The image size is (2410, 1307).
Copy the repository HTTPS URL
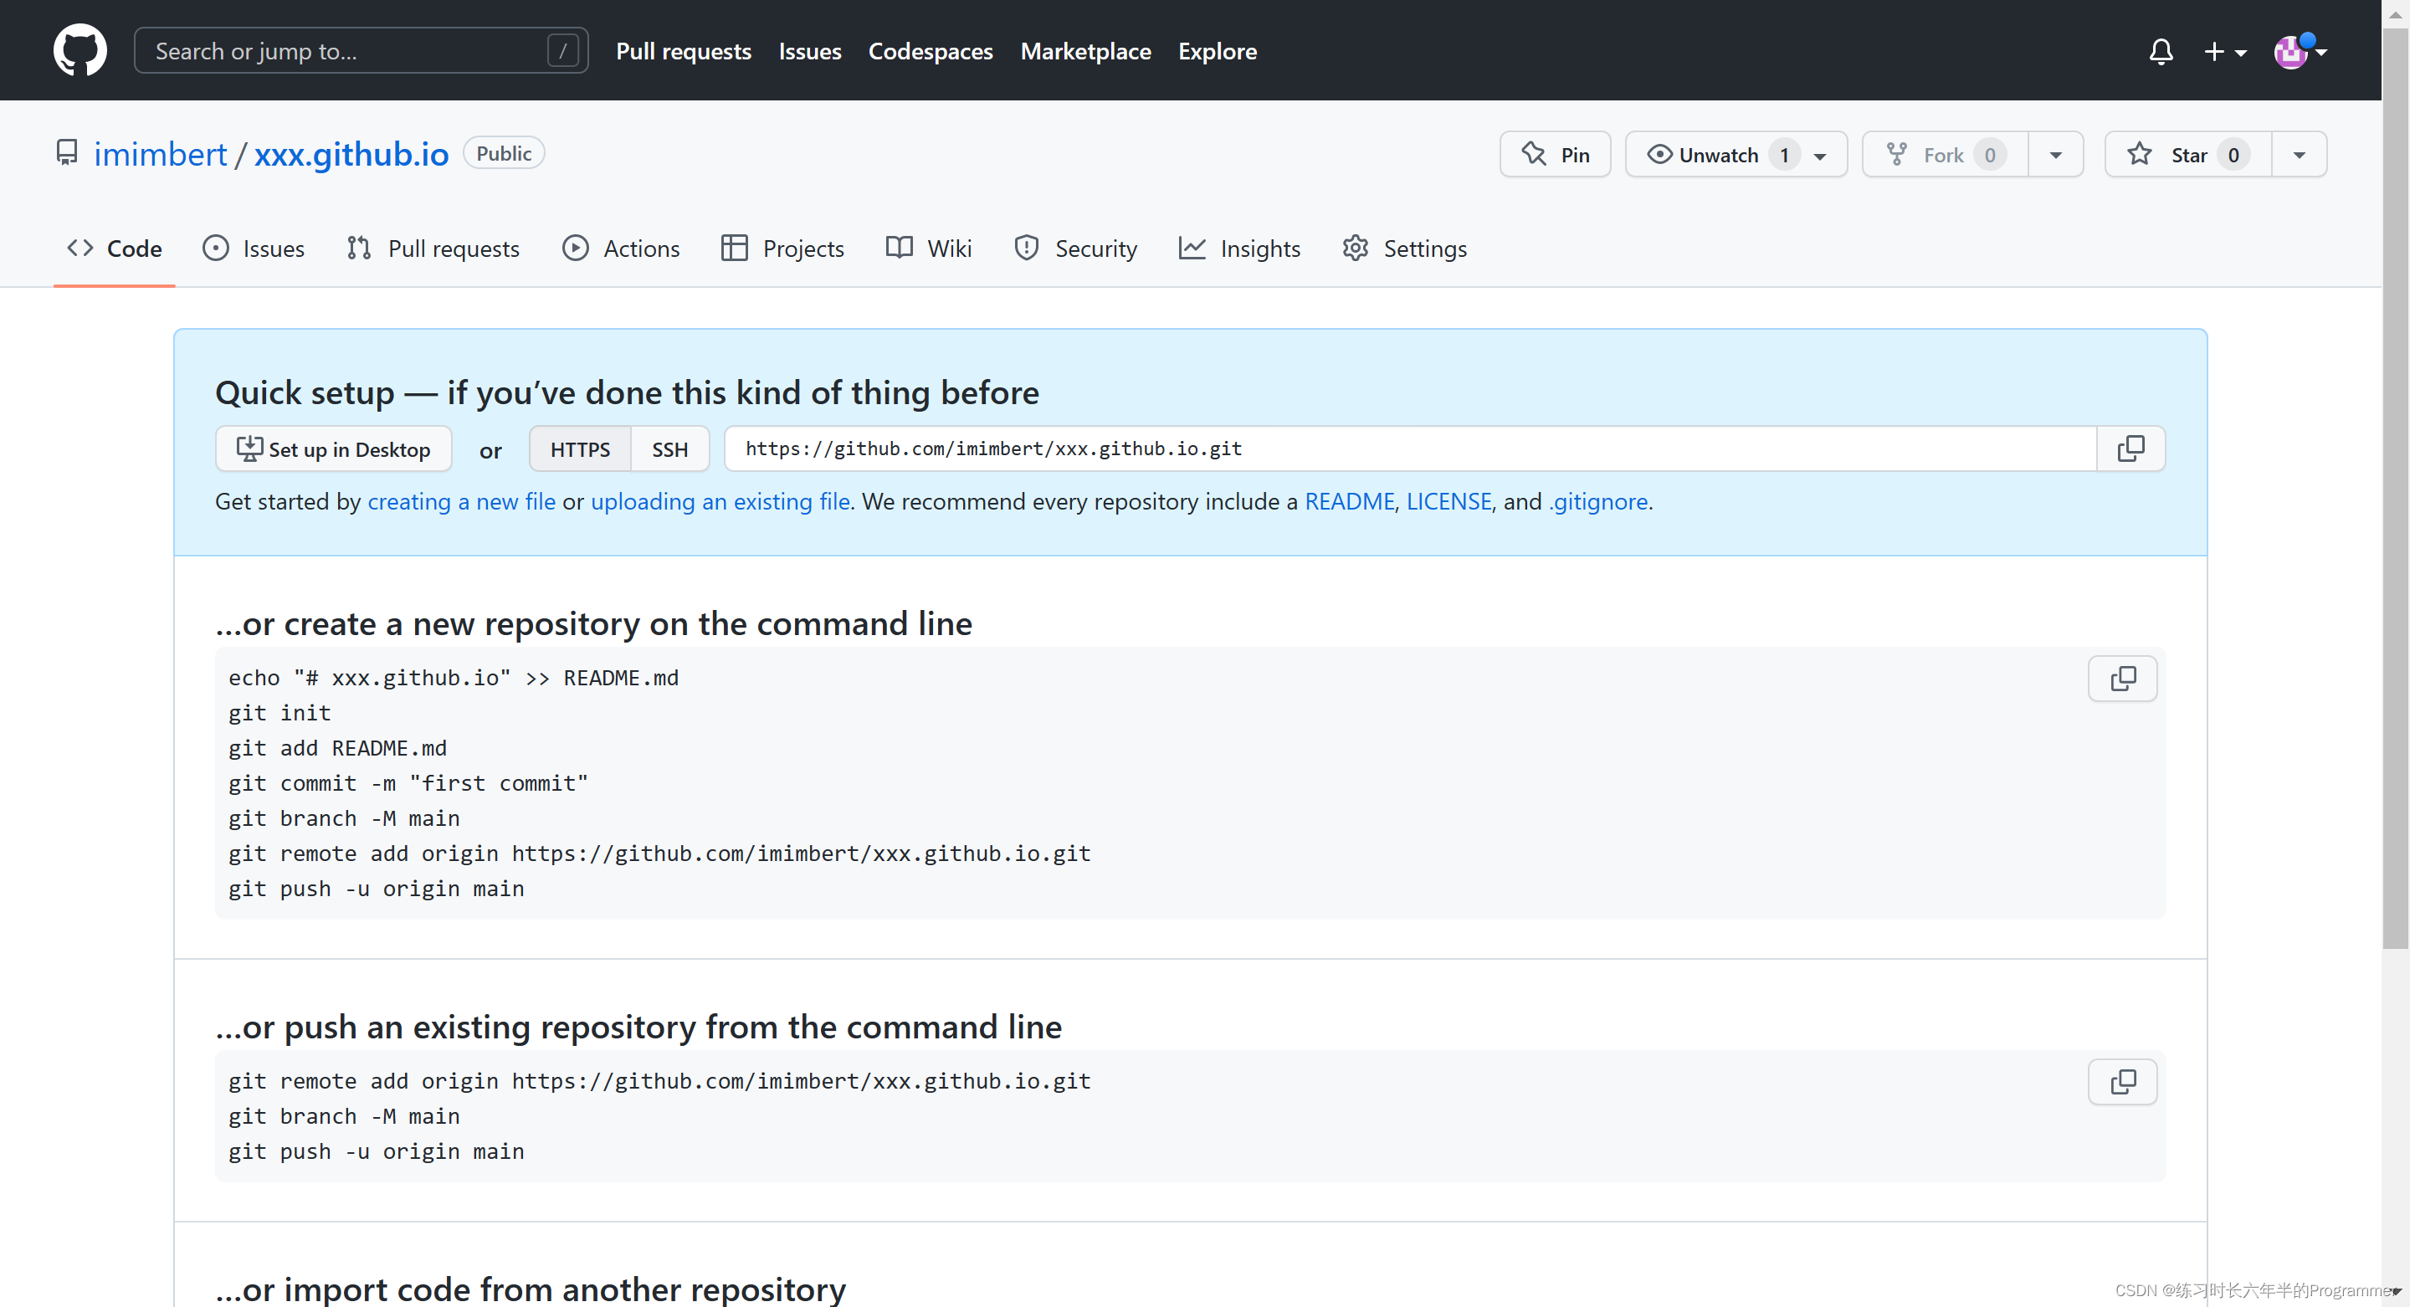click(2131, 449)
